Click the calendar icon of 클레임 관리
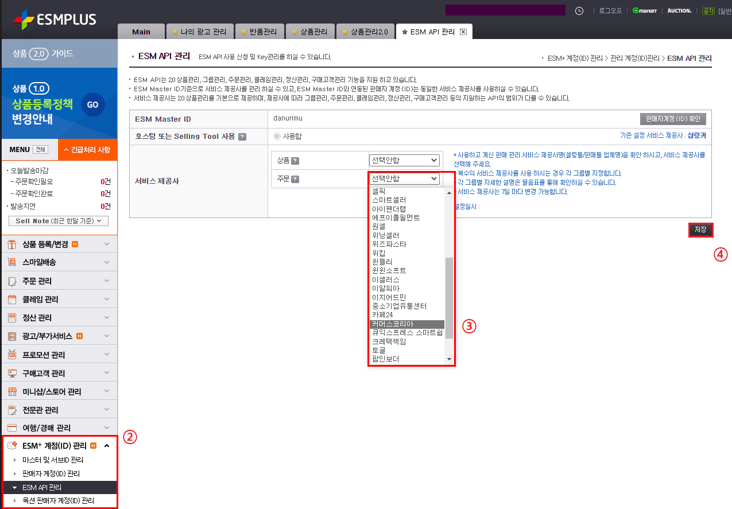 coord(11,300)
